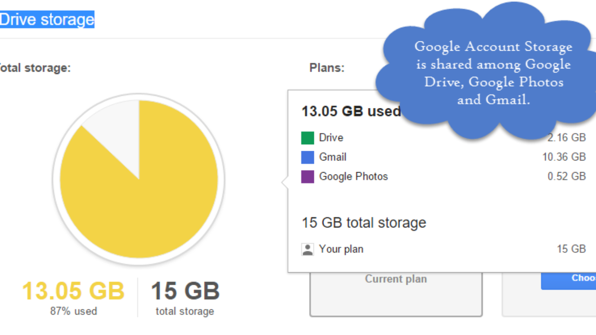The image size is (596, 335).
Task: Click the highlighted Drive storage heading
Action: (x=47, y=20)
